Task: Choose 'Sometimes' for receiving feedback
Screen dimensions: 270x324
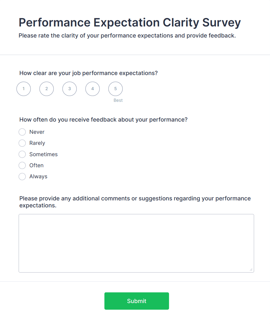Action: tap(22, 154)
